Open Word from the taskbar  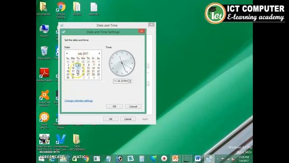[x=198, y=158]
